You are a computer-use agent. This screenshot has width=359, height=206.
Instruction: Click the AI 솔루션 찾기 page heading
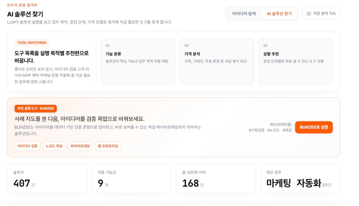[25, 14]
